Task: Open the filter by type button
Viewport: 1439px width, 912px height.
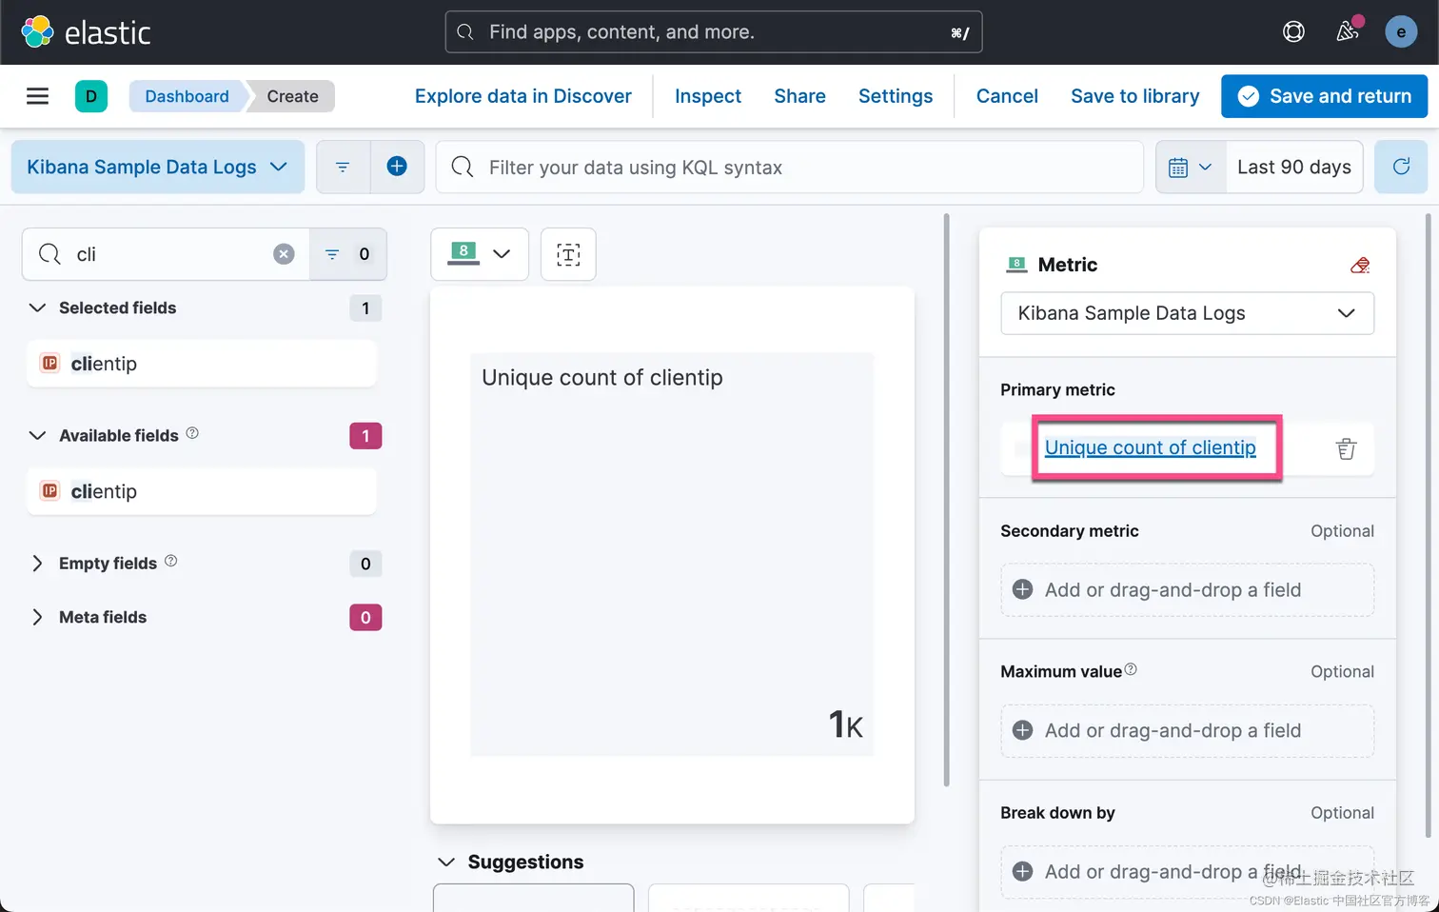Action: point(348,254)
